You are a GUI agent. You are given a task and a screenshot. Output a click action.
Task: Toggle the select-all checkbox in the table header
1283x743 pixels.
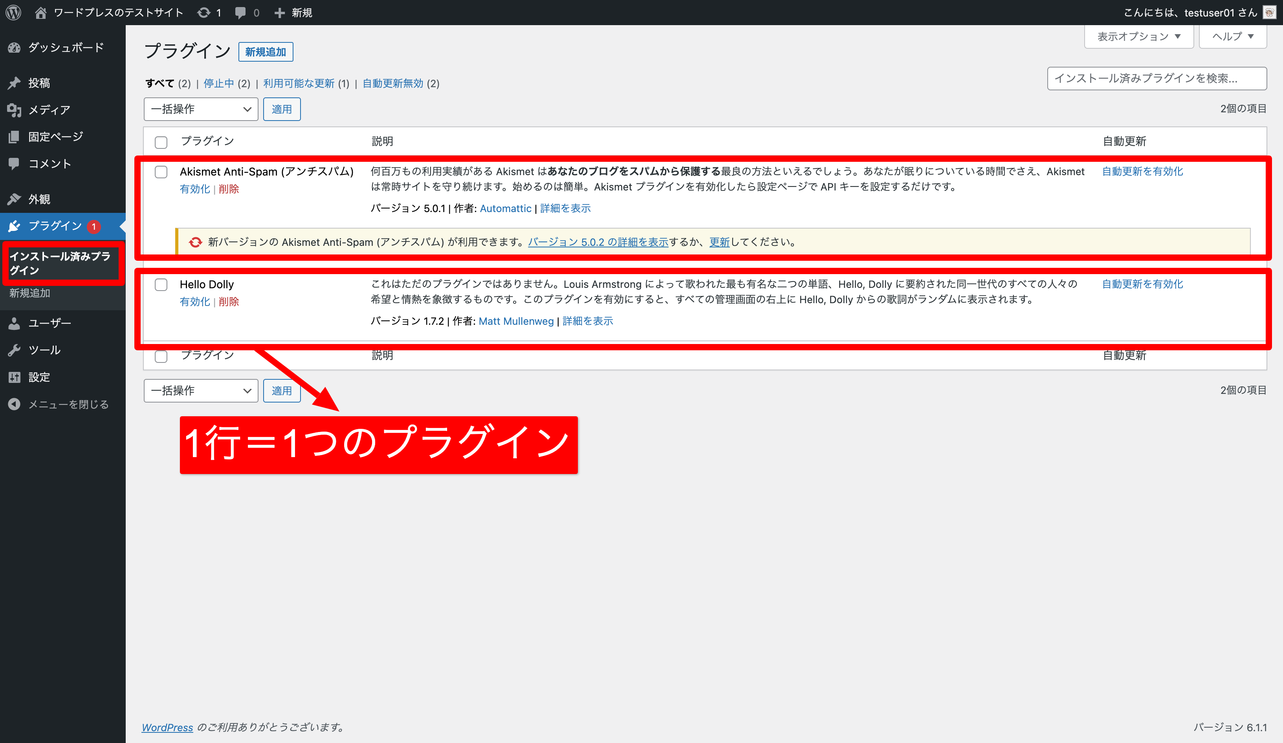coord(161,142)
